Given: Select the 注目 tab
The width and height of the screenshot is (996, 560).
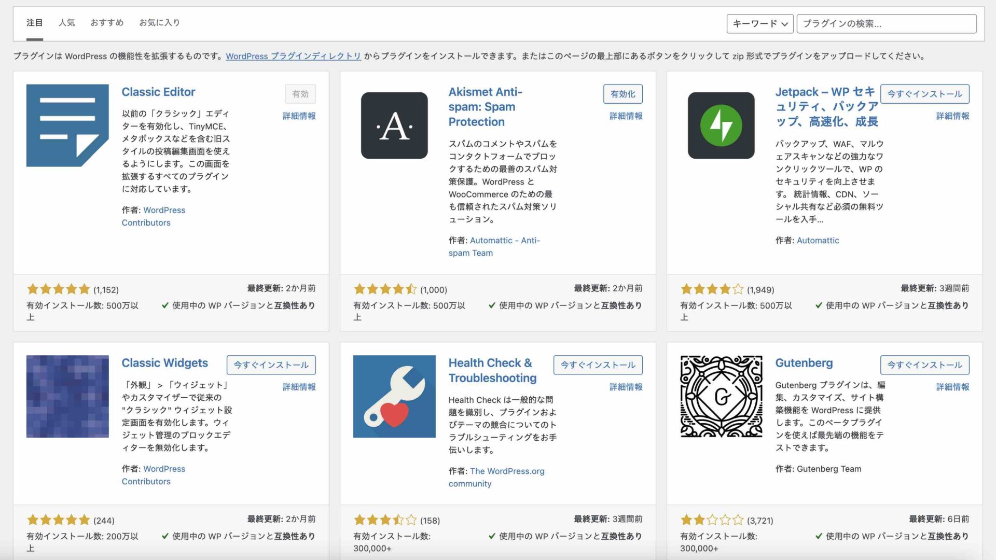Looking at the screenshot, I should 35,23.
